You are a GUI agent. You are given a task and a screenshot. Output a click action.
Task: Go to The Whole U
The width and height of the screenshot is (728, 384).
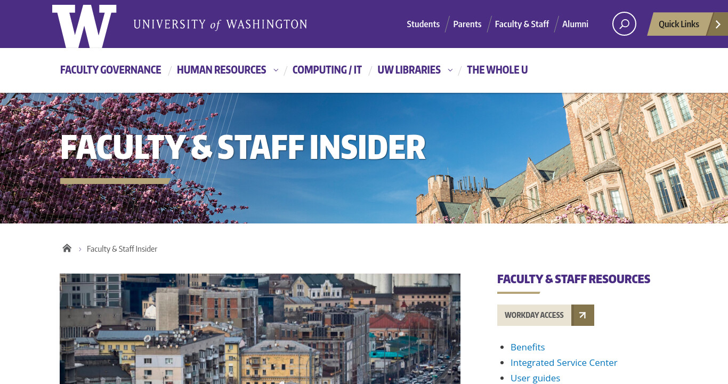497,70
